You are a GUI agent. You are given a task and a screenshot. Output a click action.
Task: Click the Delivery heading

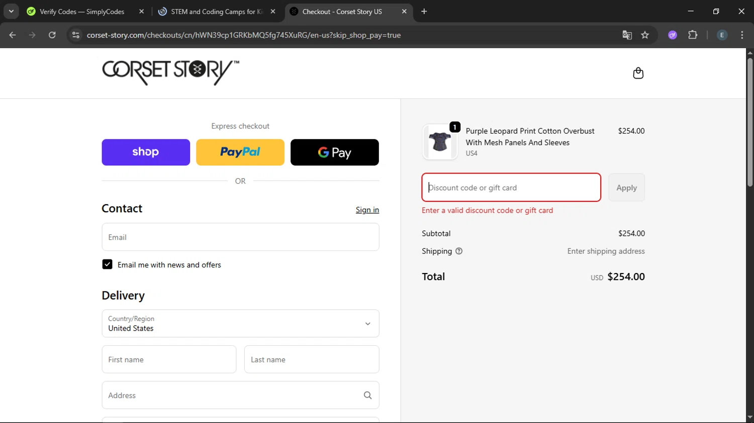123,296
